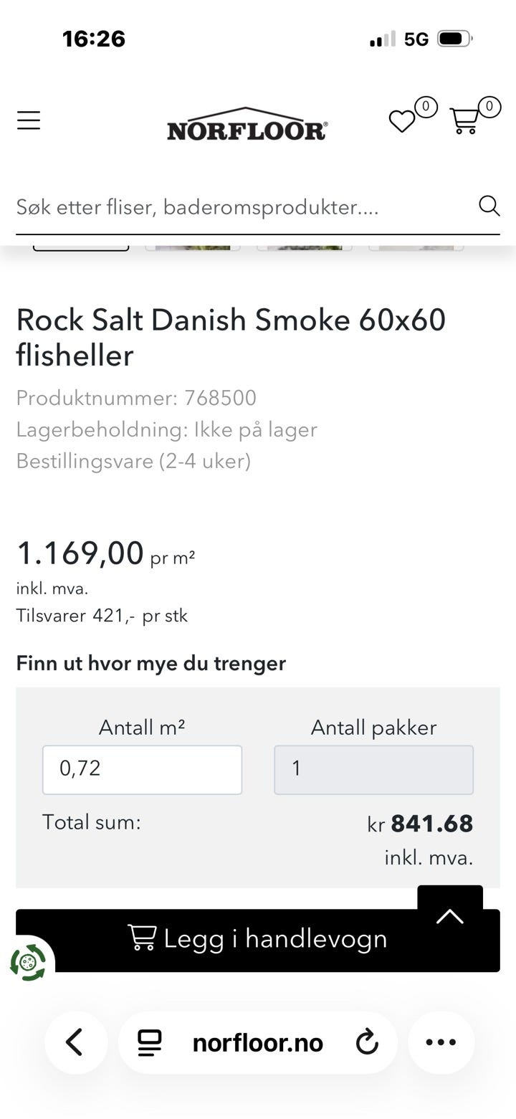
Task: Tap the norfloor.no address bar
Action: point(257,1042)
